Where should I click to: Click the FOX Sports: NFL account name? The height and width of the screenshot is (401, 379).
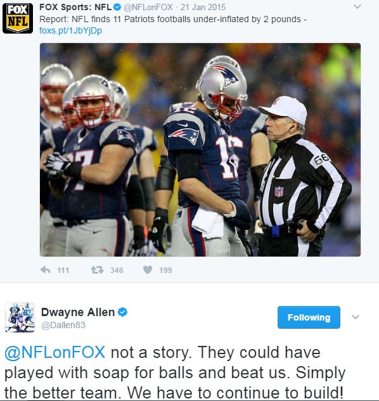tap(75, 7)
